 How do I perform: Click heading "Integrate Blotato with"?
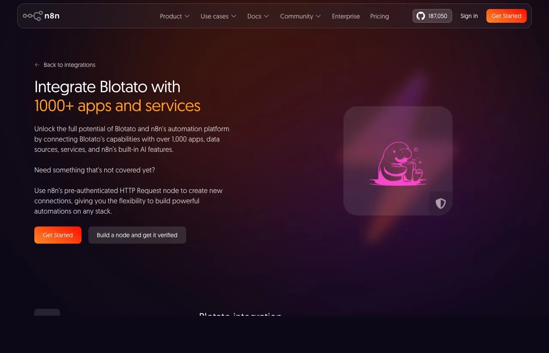coord(107,87)
